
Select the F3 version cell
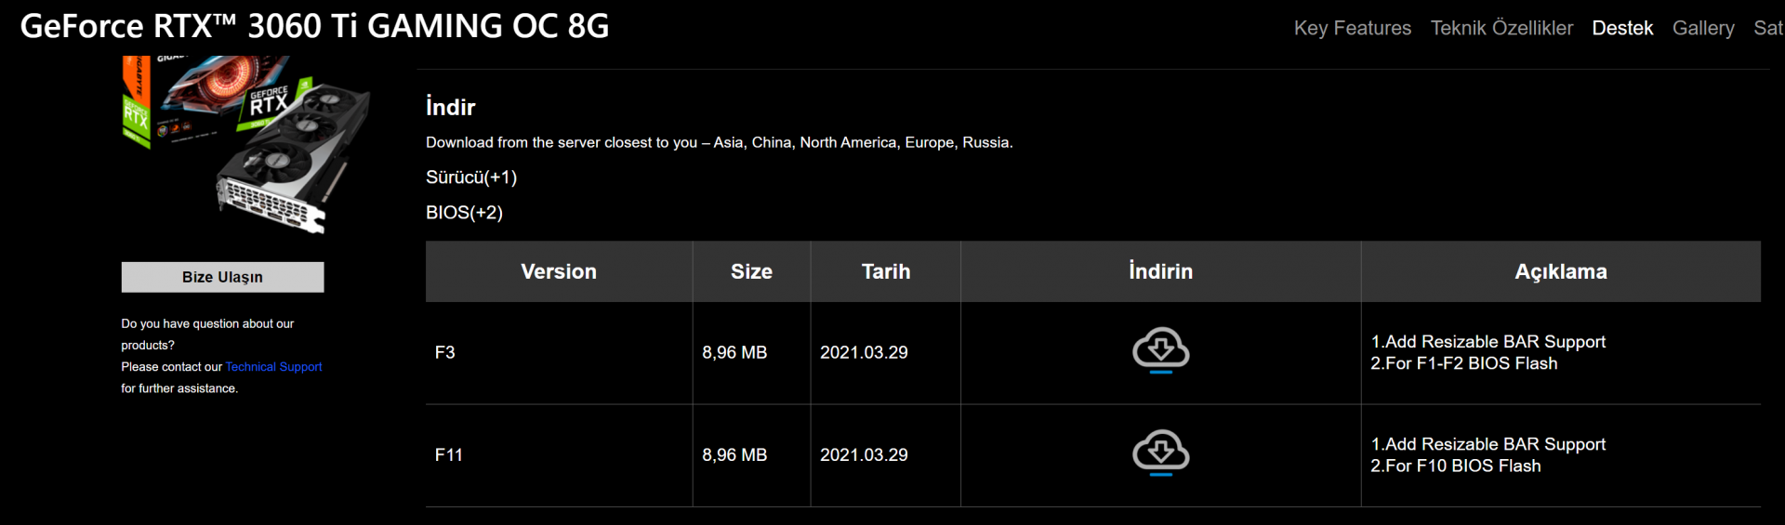coord(445,353)
